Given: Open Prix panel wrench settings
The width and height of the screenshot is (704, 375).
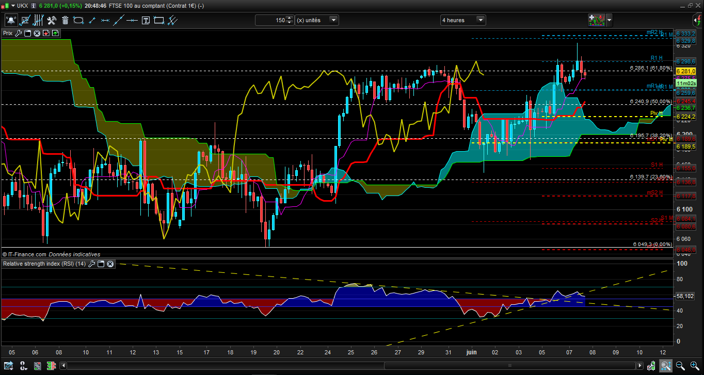Looking at the screenshot, I should [19, 33].
